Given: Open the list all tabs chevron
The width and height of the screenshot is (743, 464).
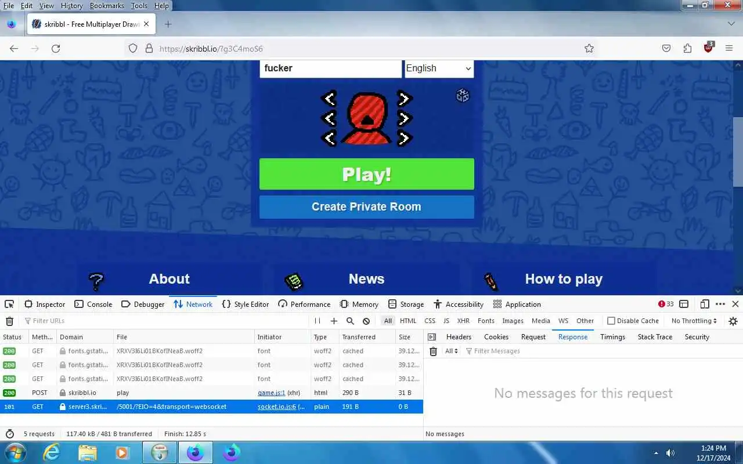Looking at the screenshot, I should coord(731,24).
